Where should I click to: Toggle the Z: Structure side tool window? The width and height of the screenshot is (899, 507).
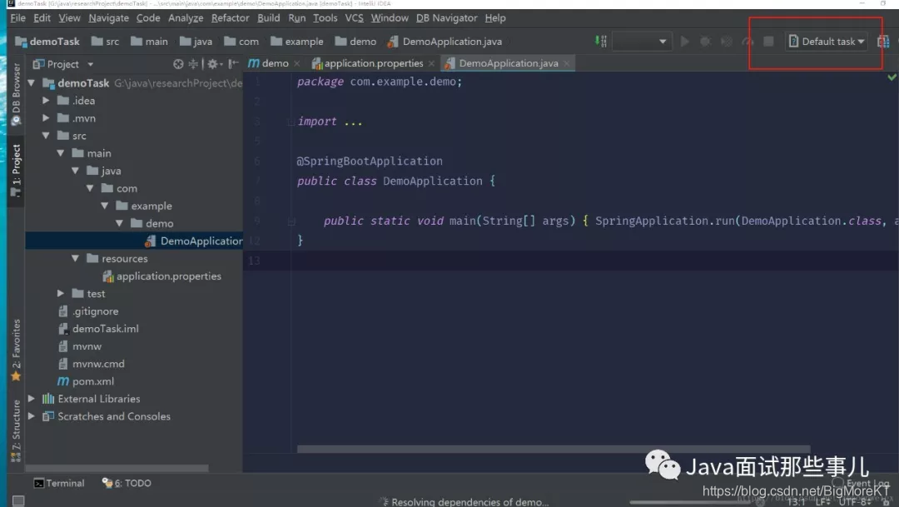click(16, 430)
